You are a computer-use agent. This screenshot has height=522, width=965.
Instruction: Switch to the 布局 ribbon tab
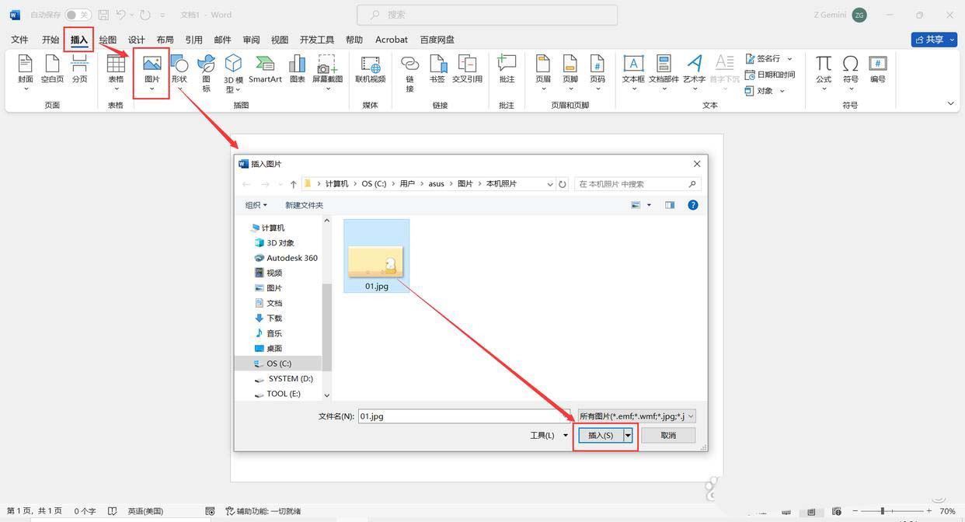[x=165, y=40]
